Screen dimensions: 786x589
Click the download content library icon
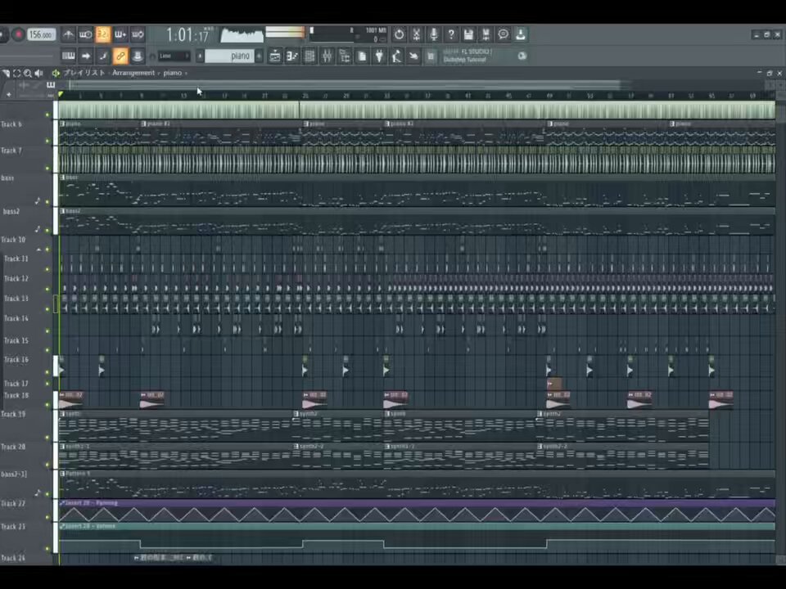(521, 34)
